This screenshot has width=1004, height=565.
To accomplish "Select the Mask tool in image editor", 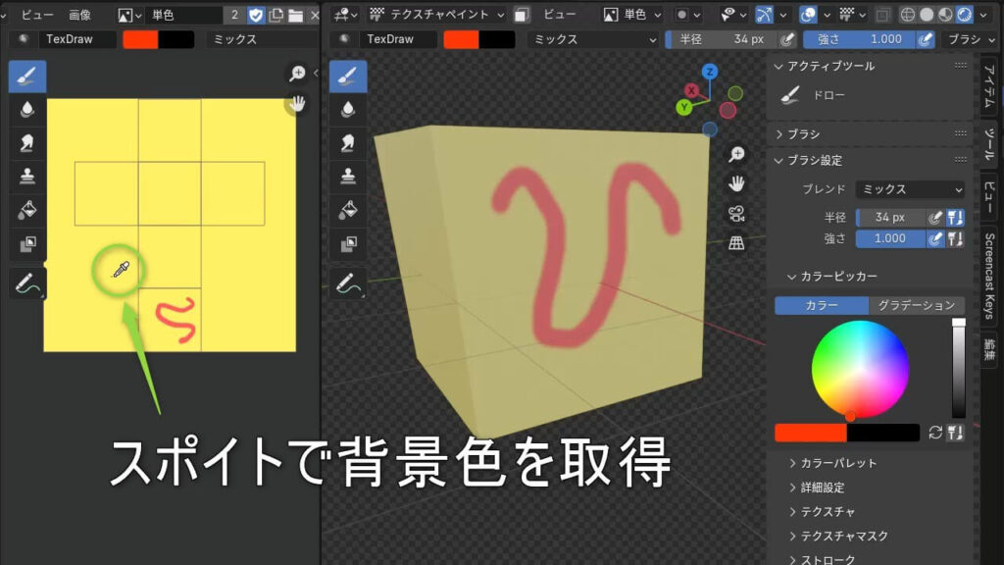I will tap(26, 243).
